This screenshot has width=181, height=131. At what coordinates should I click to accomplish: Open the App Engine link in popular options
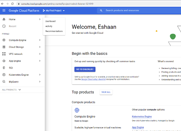pos(138,127)
